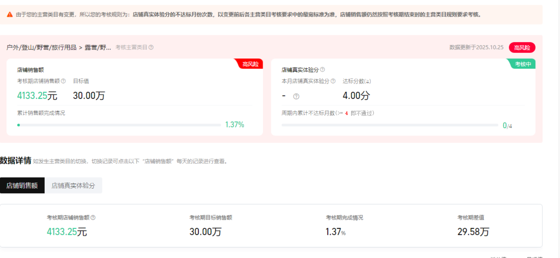
Task: Click the red 高风险 pill badge
Action: coord(522,48)
